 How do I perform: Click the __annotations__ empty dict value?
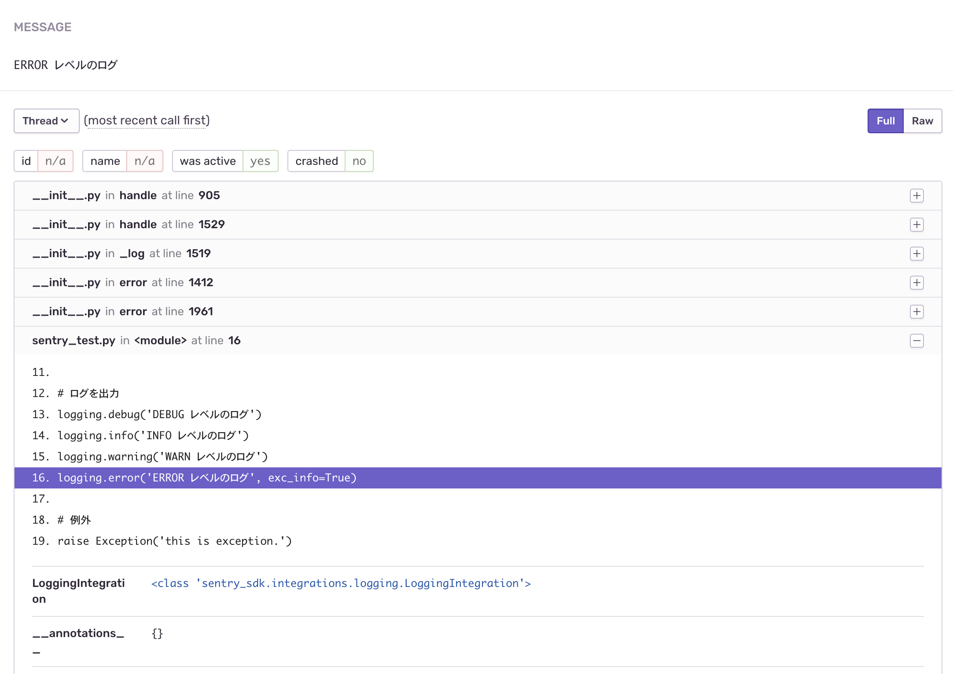157,634
